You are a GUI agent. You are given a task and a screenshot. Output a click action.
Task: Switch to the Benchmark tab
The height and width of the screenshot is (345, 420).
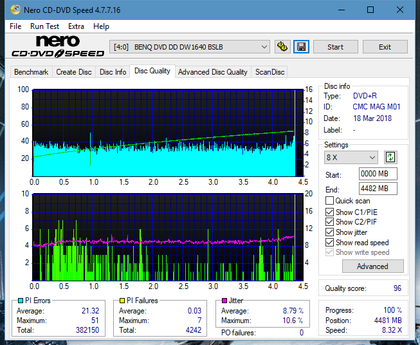[x=32, y=72]
